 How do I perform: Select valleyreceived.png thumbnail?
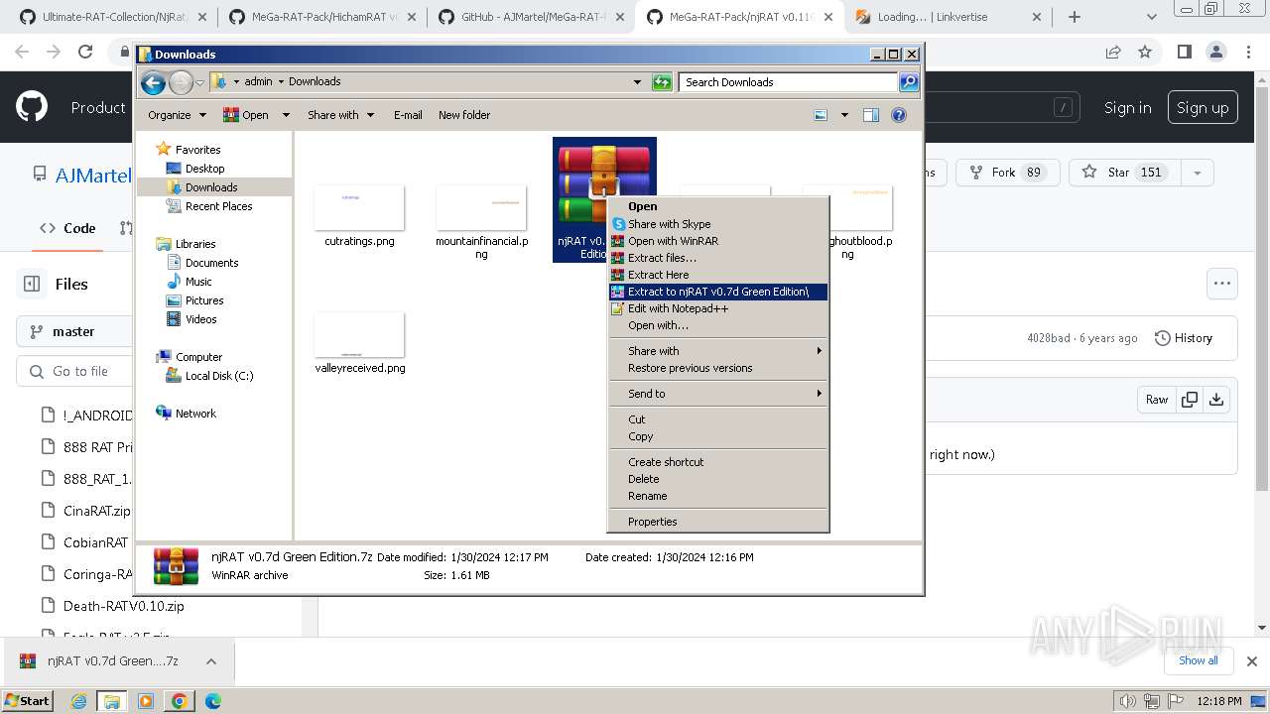[359, 335]
